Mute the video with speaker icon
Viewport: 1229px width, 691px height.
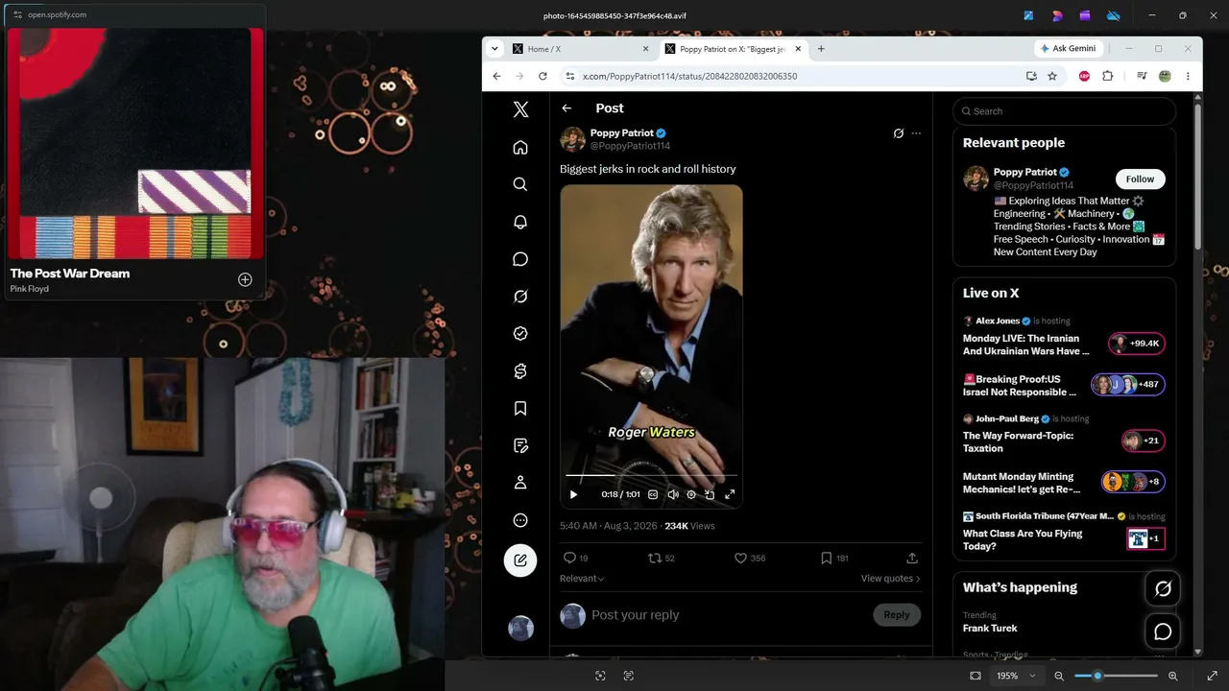pyautogui.click(x=673, y=494)
